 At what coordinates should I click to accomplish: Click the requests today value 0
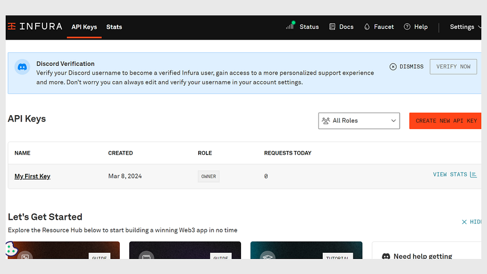pos(266,176)
